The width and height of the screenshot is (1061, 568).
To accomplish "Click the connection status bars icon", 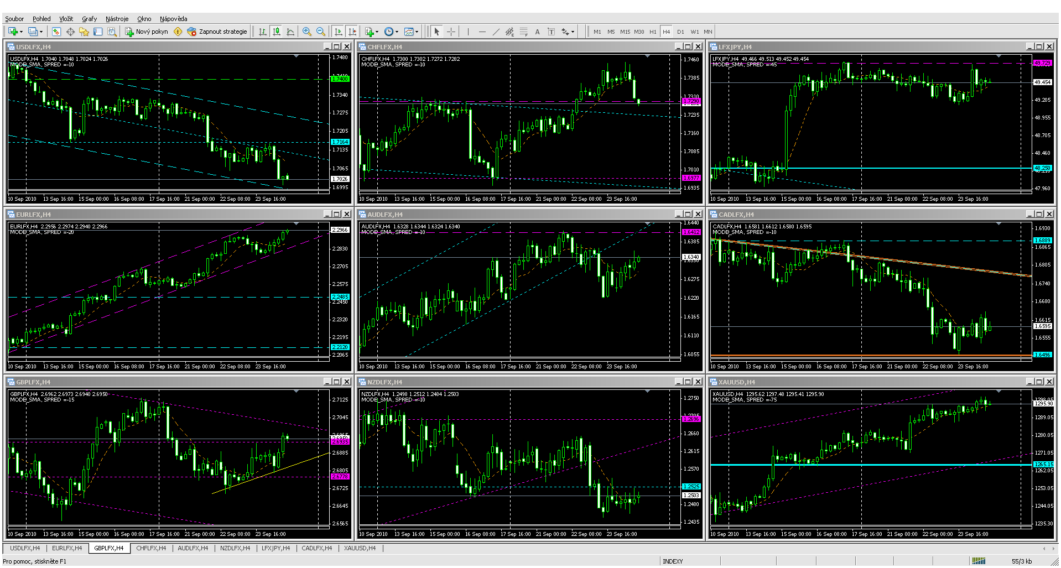I will coord(979,561).
